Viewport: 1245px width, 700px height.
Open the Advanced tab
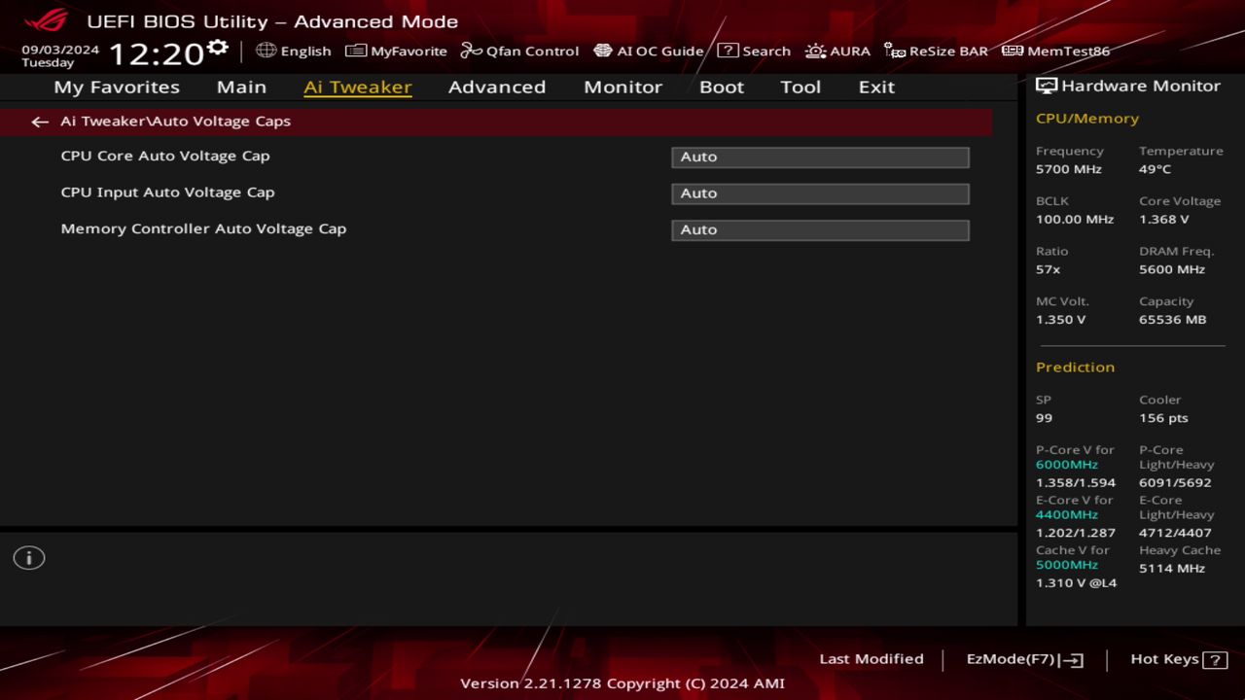point(497,87)
